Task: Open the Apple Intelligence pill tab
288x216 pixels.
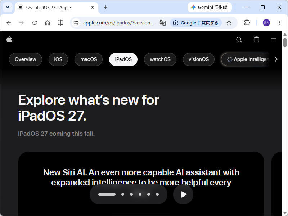Action: 246,59
